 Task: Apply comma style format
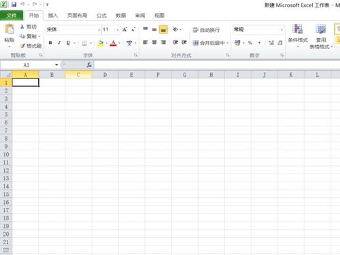coord(259,43)
